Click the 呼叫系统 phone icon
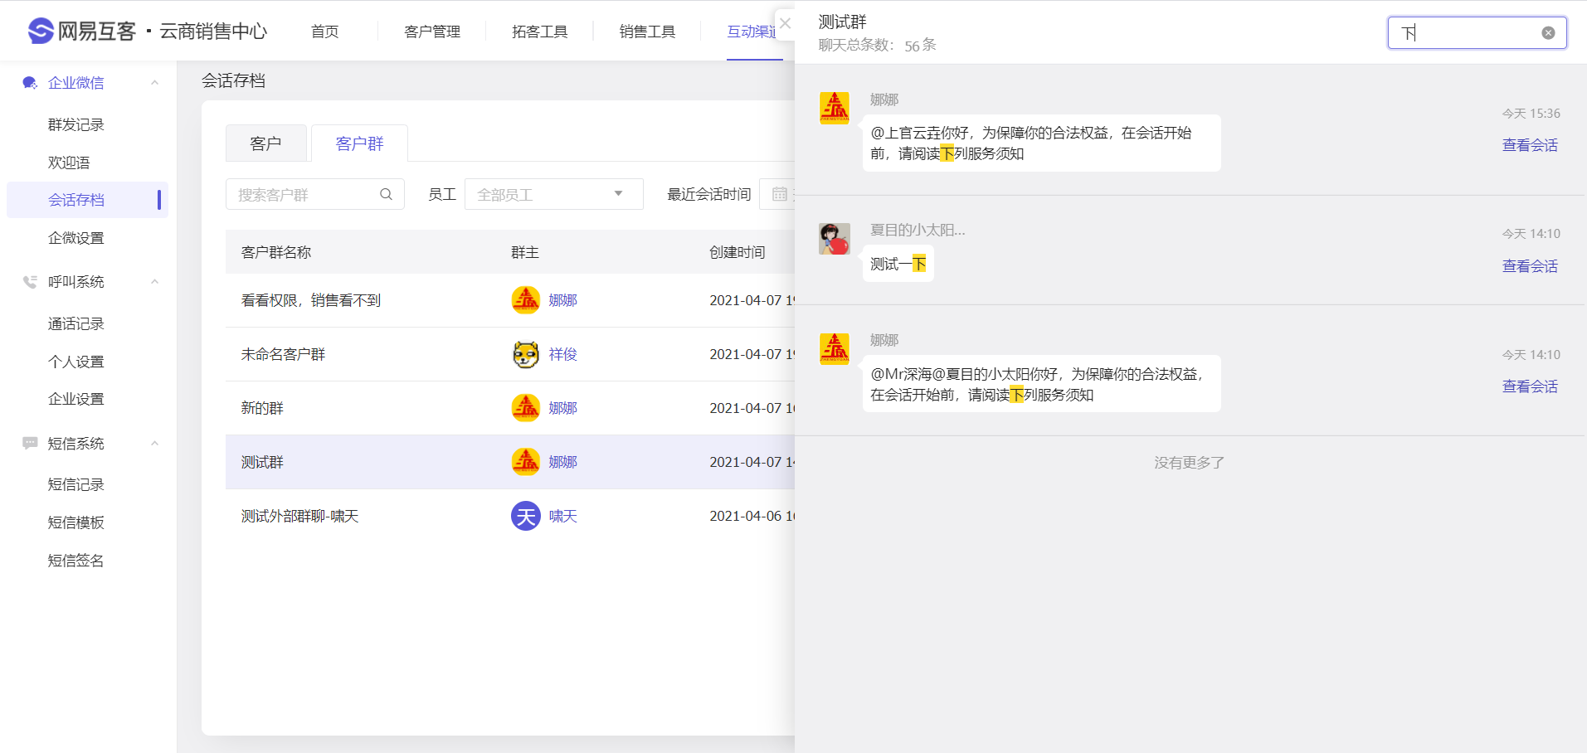The height and width of the screenshot is (753, 1587). [30, 282]
